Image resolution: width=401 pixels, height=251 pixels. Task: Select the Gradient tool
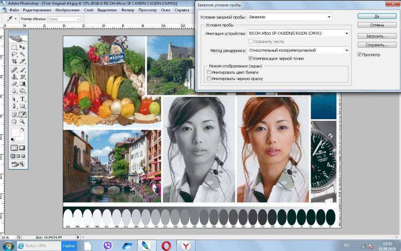[23, 84]
